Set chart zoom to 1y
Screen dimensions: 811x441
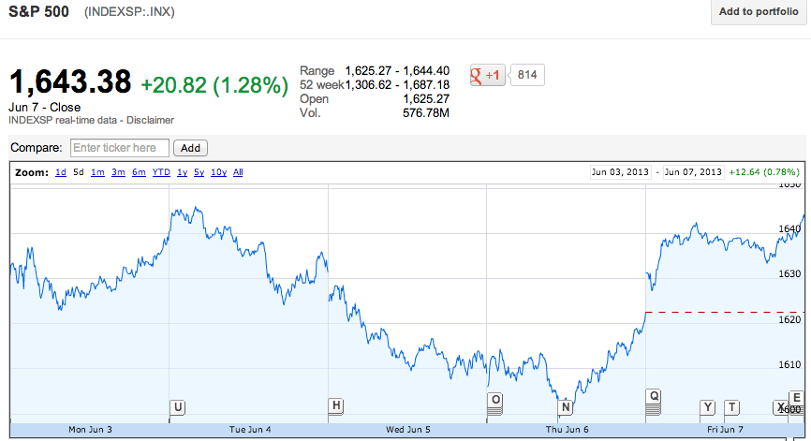[x=182, y=172]
